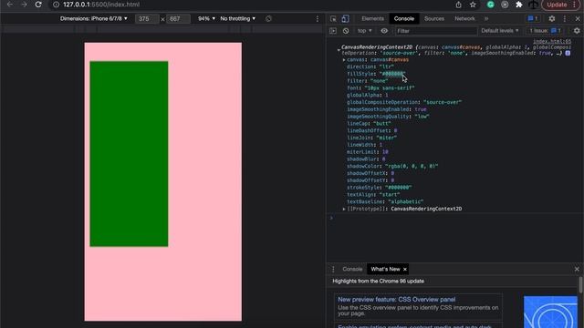Screen dimensions: 584x328
Task: Open the Default levels dropdown
Action: [500, 31]
